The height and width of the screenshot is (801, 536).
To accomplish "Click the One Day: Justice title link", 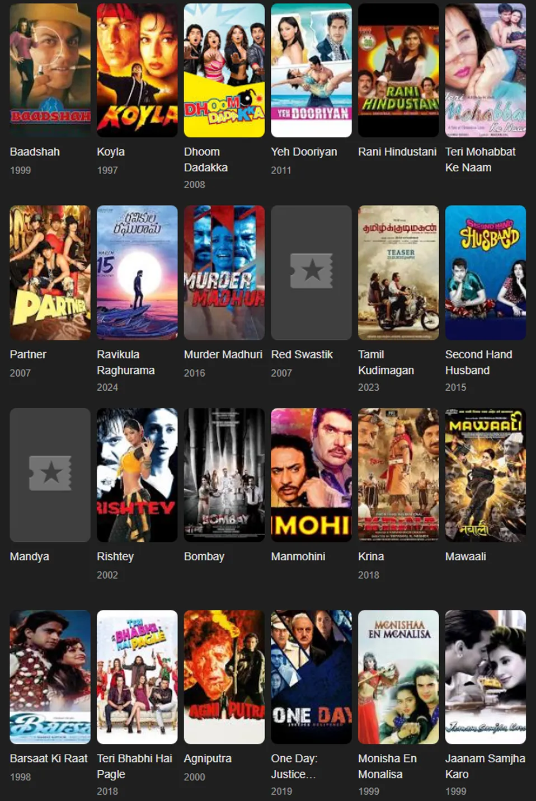I will click(294, 766).
